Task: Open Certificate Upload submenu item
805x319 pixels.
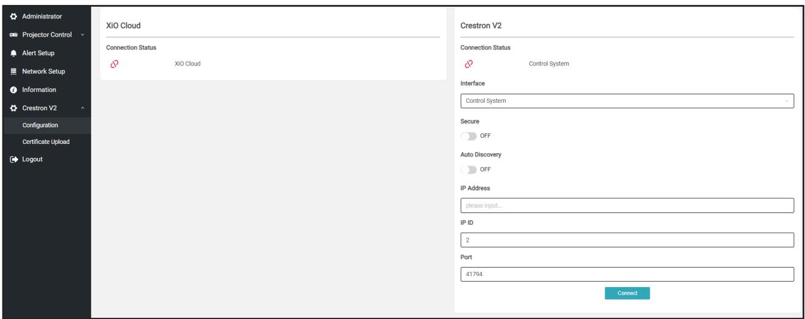Action: pyautogui.click(x=45, y=142)
